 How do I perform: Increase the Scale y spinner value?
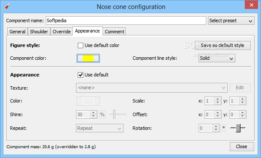243,99
